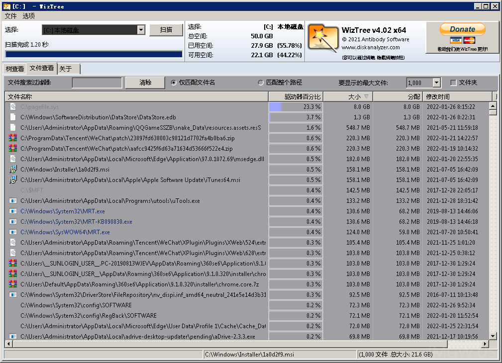Click icon of nv_dispi.inf_amd64 DriverStore row

[13, 295]
